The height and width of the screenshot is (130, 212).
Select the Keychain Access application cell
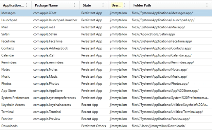click(x=13, y=105)
